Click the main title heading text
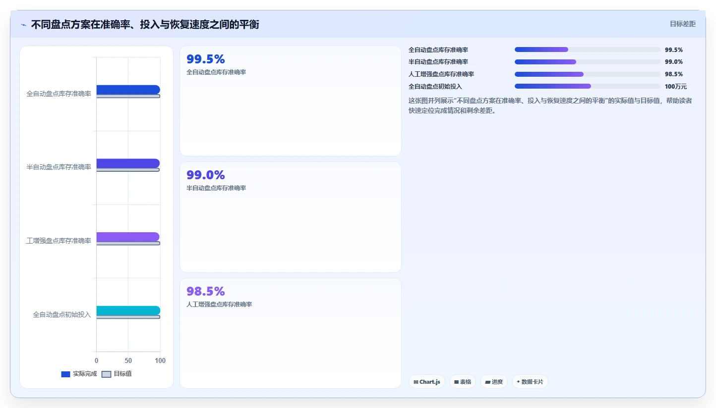This screenshot has width=716, height=408. (x=145, y=25)
